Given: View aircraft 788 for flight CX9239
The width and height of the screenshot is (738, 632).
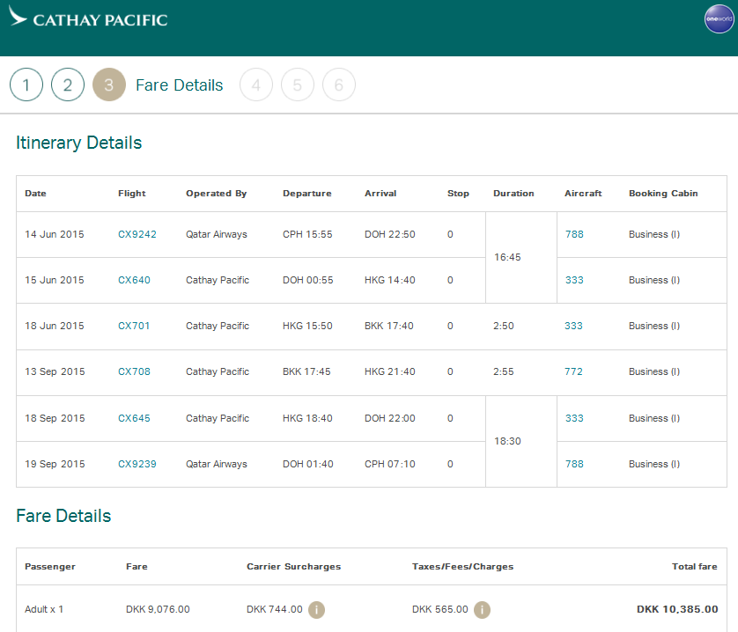Looking at the screenshot, I should (574, 464).
